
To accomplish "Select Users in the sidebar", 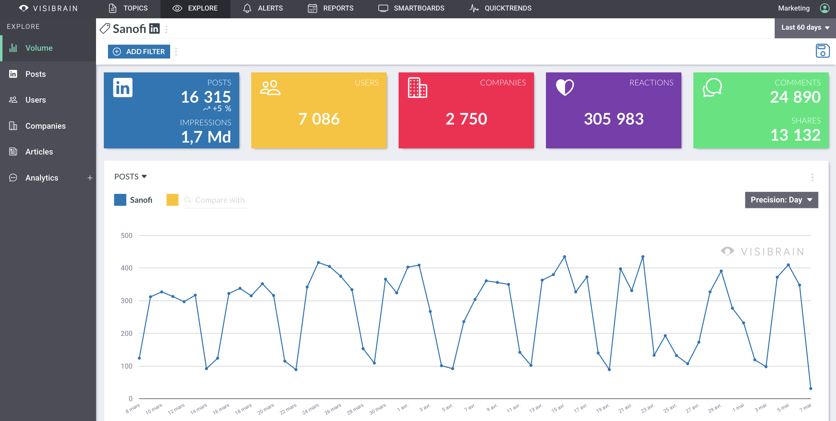I will tap(48, 100).
